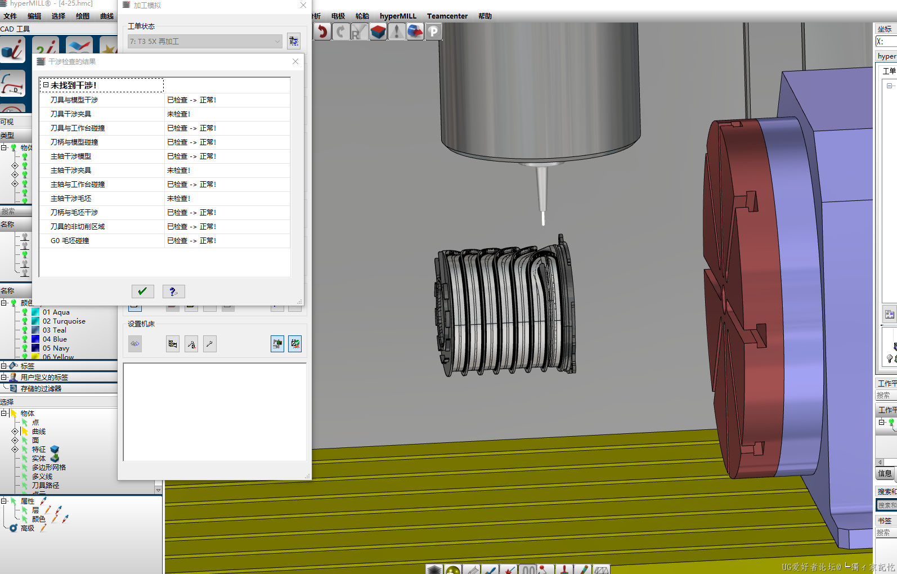Toggle the machine view icon in 设置机床
Viewport: 897px width, 574px height.
pos(277,344)
